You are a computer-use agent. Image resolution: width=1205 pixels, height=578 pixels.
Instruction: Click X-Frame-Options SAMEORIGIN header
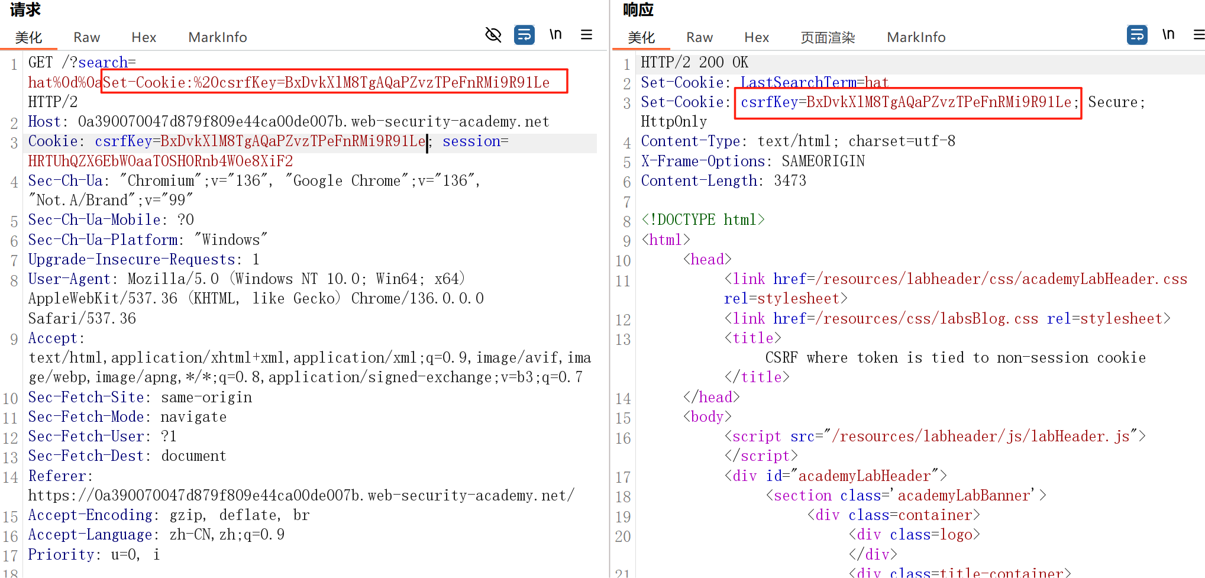coord(752,161)
